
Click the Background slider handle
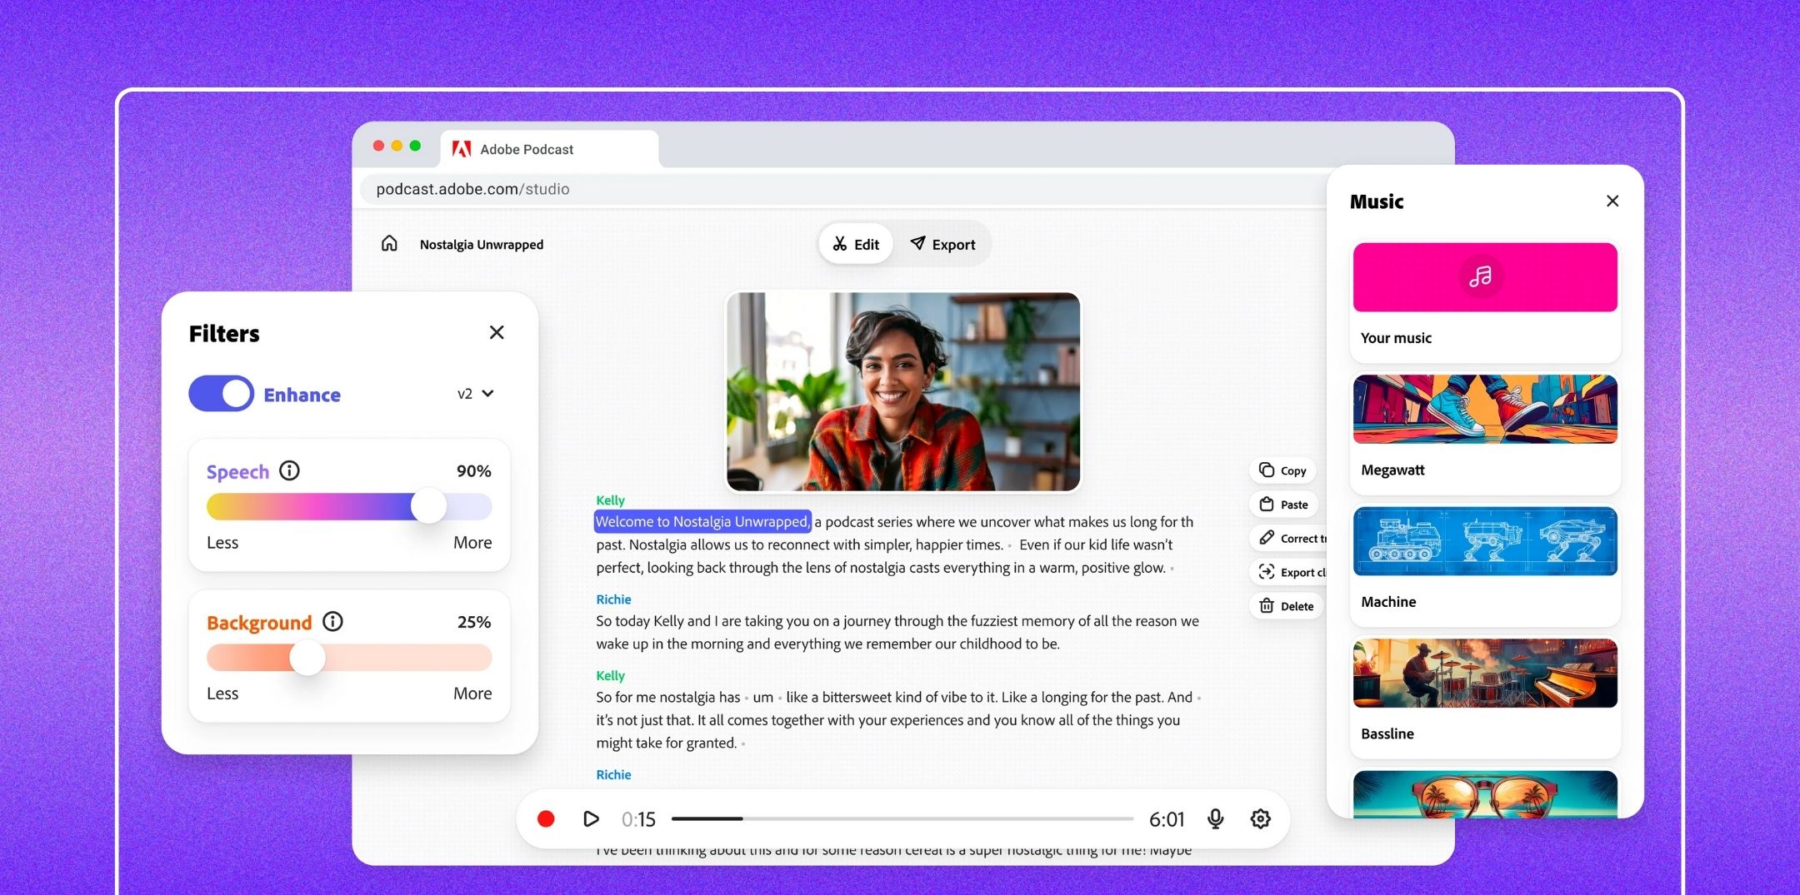click(307, 658)
